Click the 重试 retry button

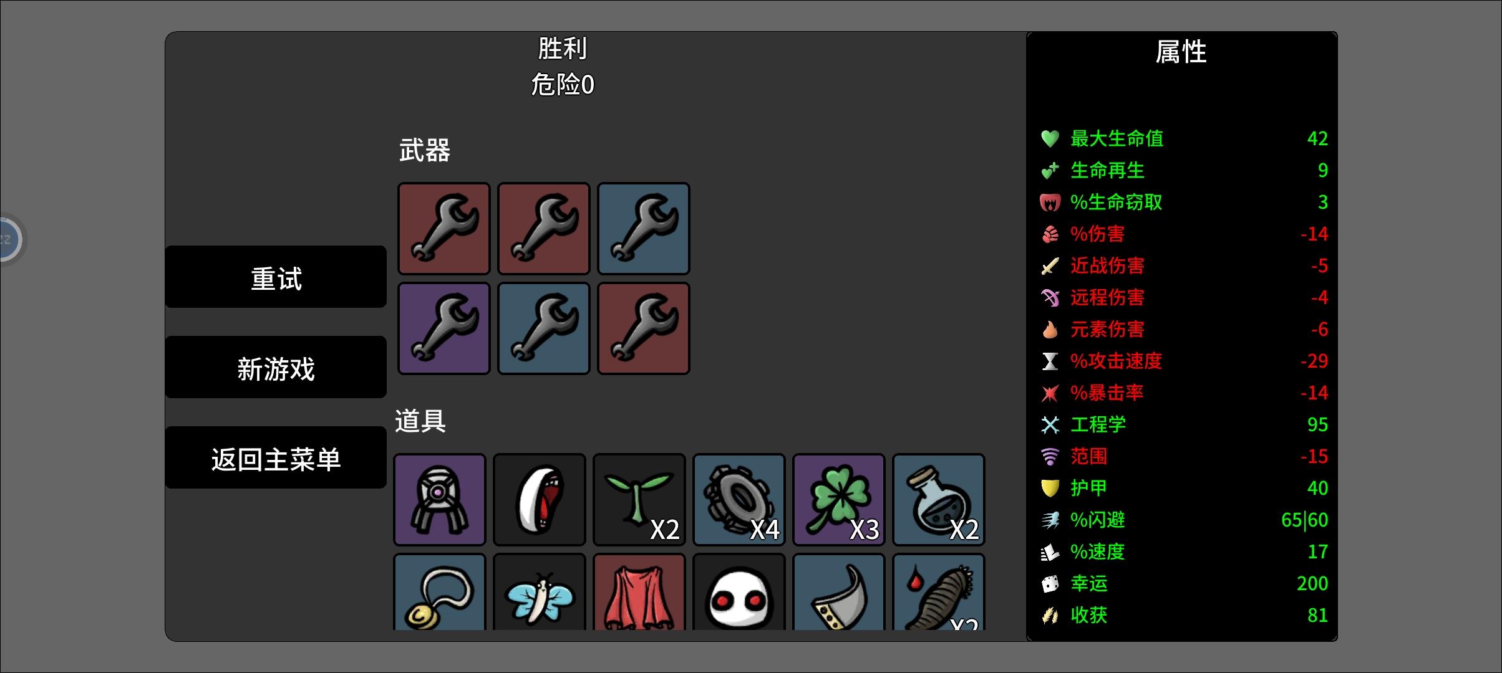[276, 277]
